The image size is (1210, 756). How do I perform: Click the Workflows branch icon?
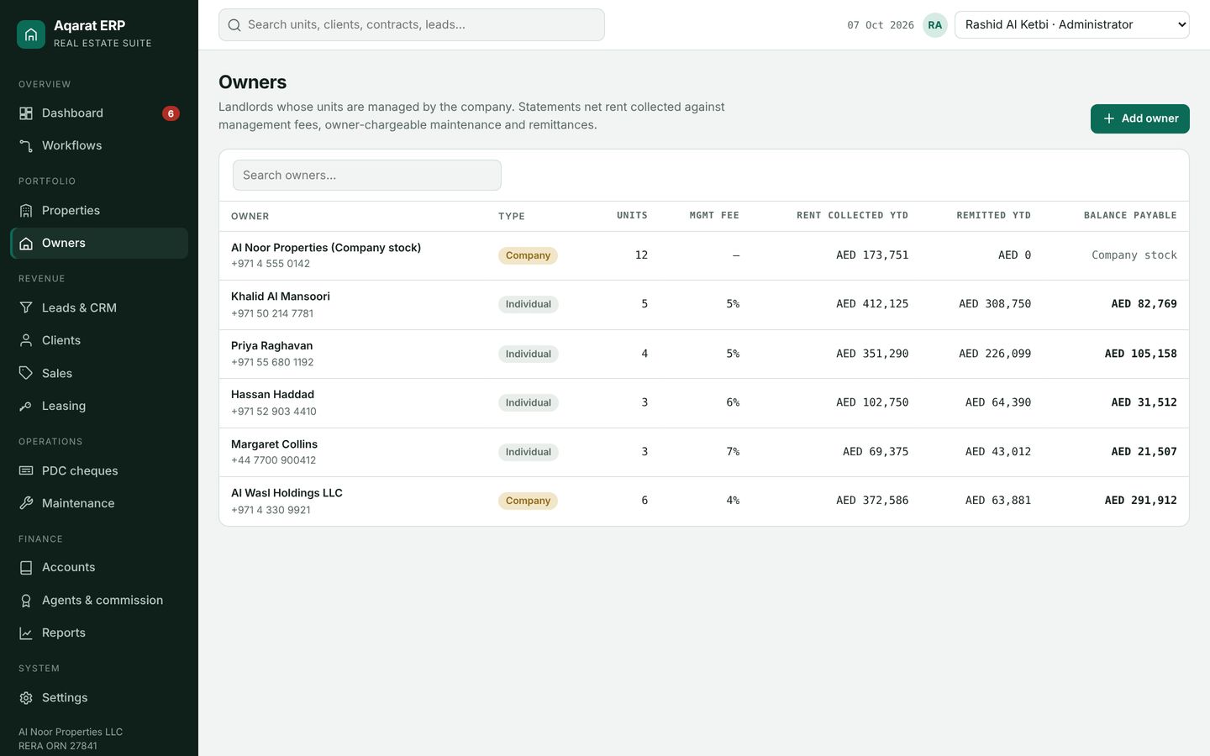click(x=26, y=146)
